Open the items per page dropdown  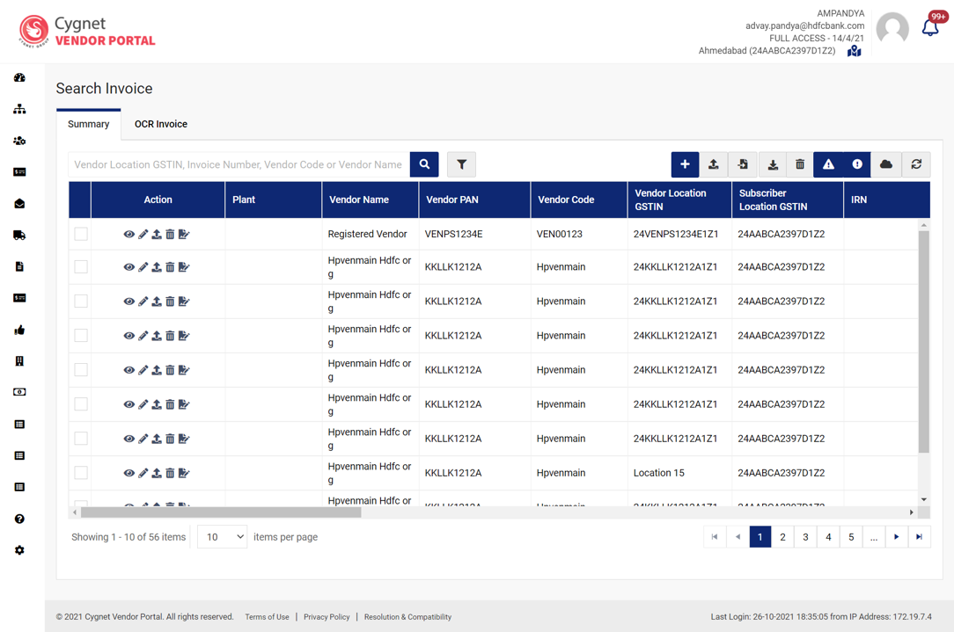222,536
